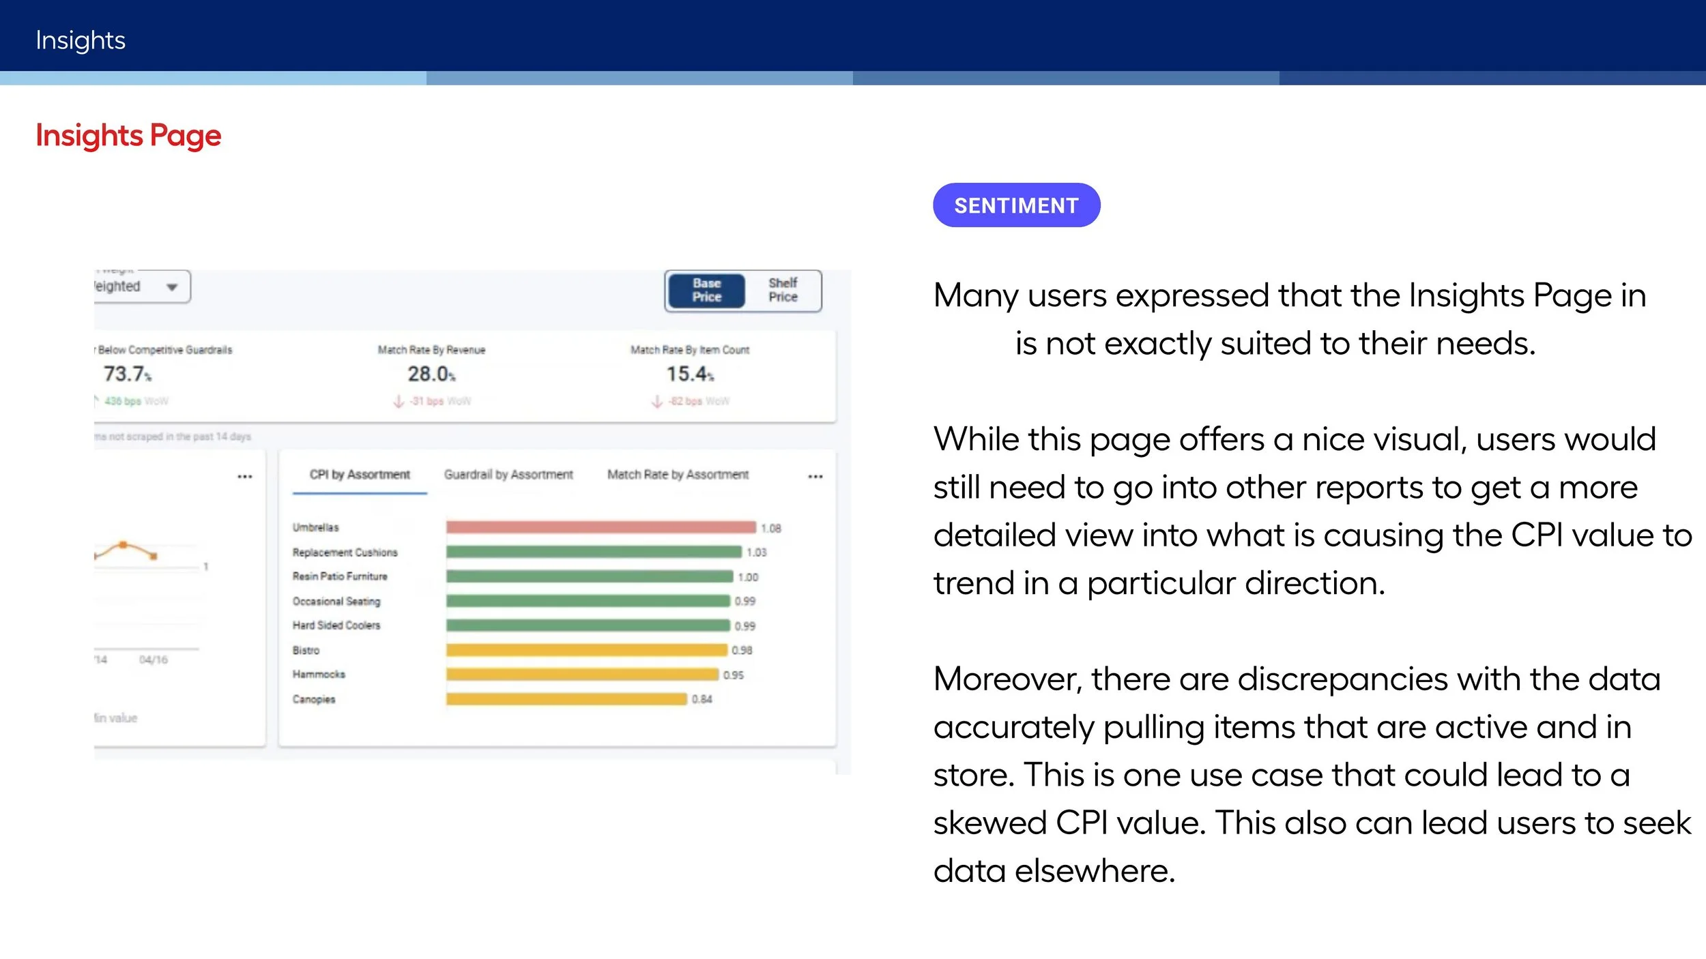Click the yellow Canopies bar
Screen dimensions: 1706x959
tap(566, 699)
